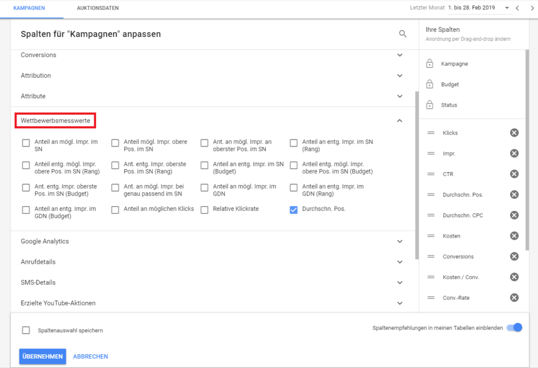This screenshot has width=538, height=368.
Task: Switch to the Kampagnen tab
Action: click(x=29, y=8)
